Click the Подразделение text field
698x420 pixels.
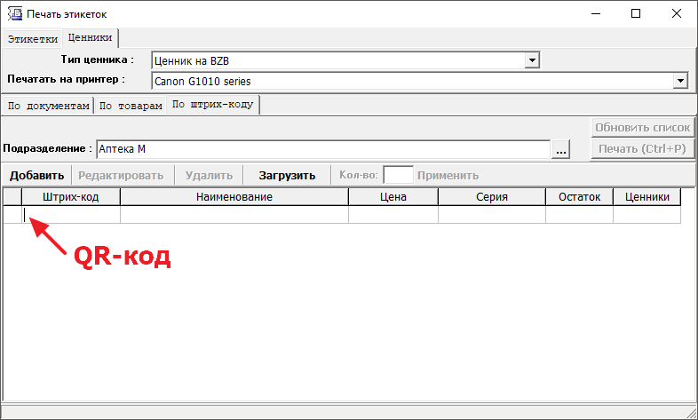(321, 149)
